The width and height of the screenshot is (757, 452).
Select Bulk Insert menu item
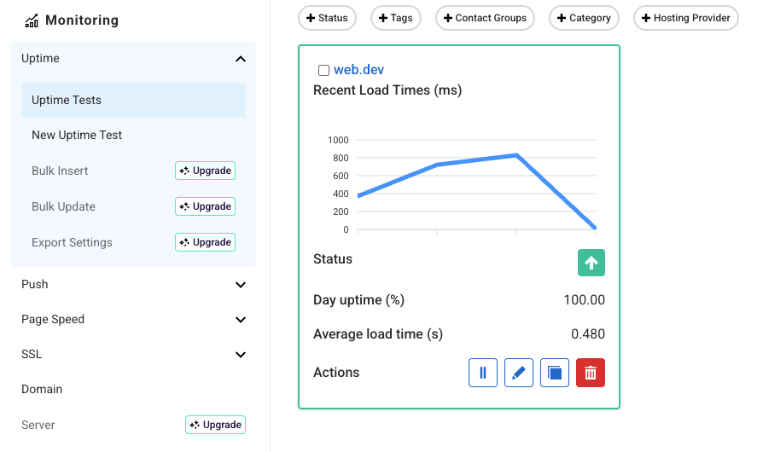[x=60, y=171]
